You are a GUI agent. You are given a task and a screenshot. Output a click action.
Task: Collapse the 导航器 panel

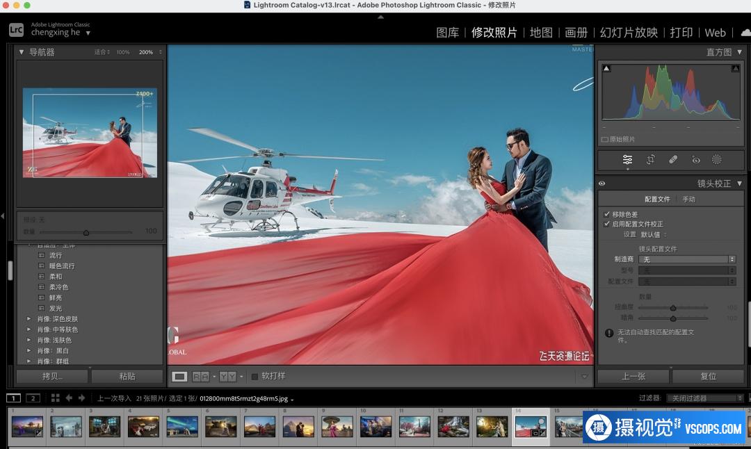pyautogui.click(x=21, y=51)
